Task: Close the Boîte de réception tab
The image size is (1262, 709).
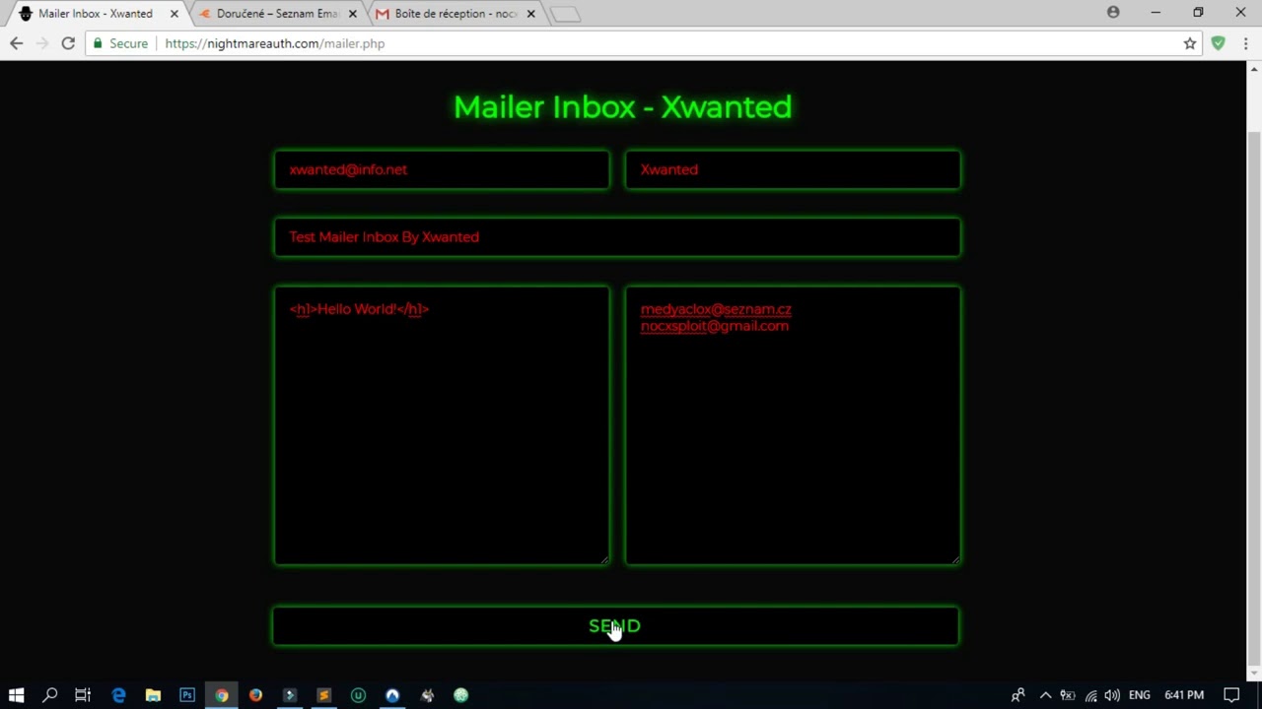Action: click(x=530, y=14)
